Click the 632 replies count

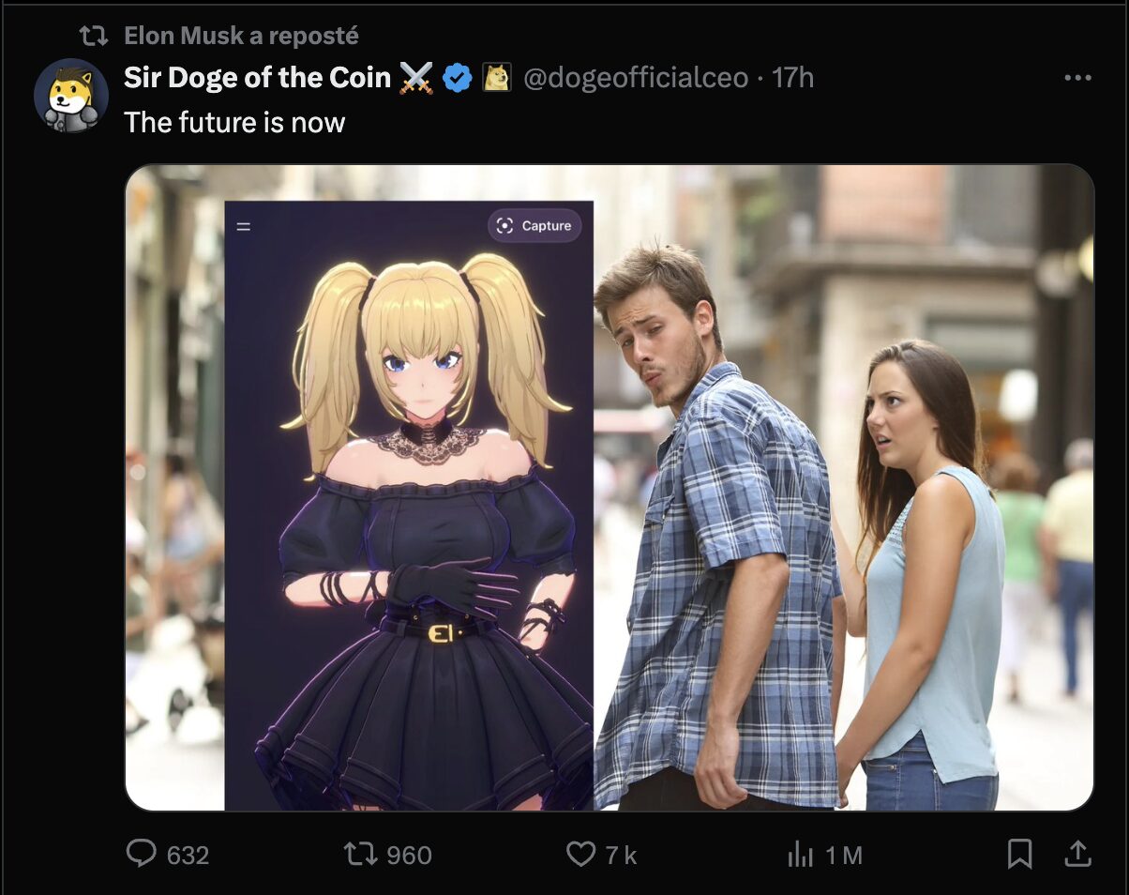(188, 855)
